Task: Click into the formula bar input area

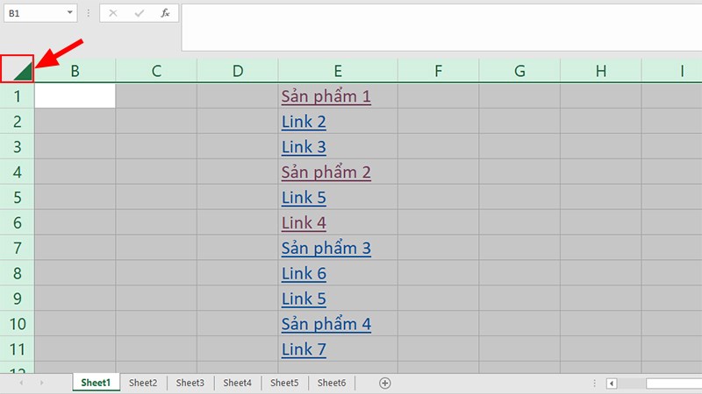Action: [x=439, y=26]
